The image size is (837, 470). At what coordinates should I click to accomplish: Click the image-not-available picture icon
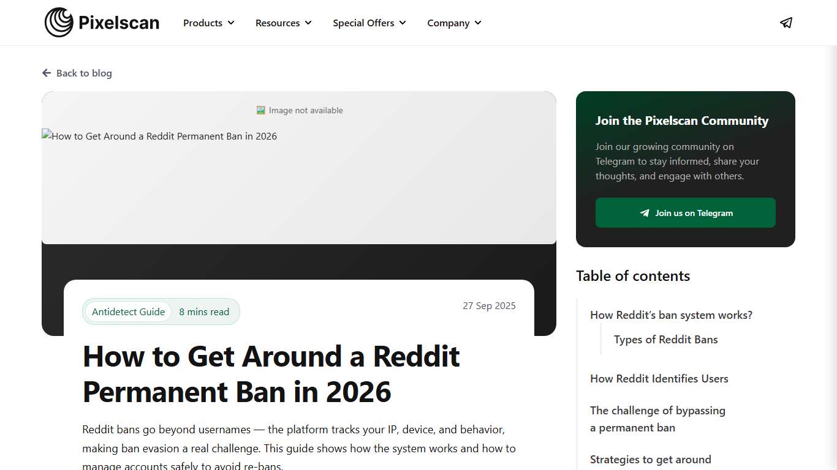pyautogui.click(x=260, y=110)
